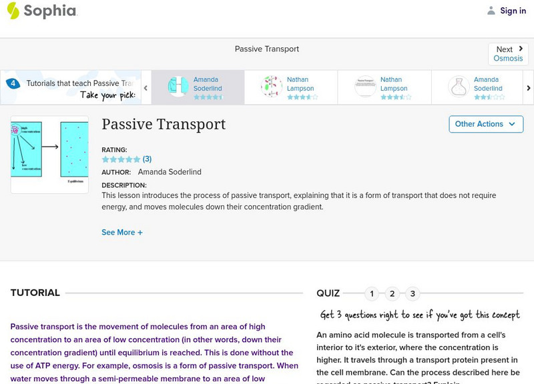This screenshot has width=534, height=384.
Task: Click the blue tutorials count badge showing 4
Action: 13,84
